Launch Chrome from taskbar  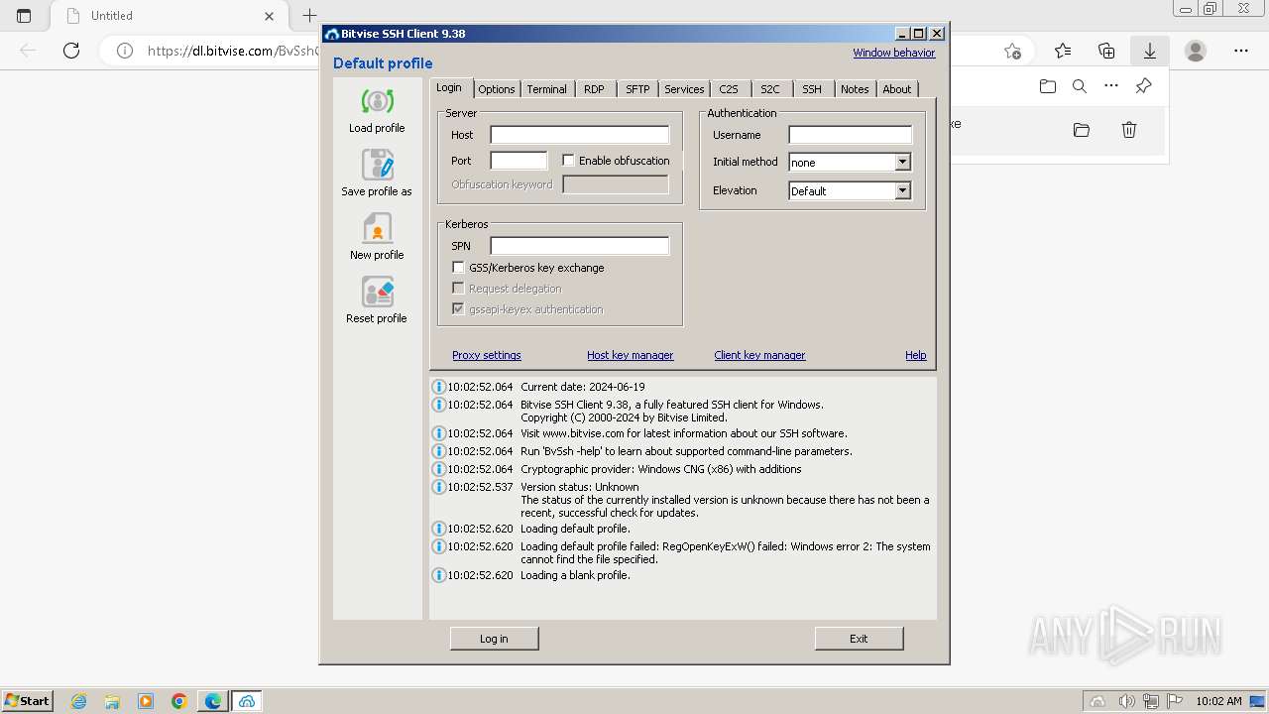(179, 701)
